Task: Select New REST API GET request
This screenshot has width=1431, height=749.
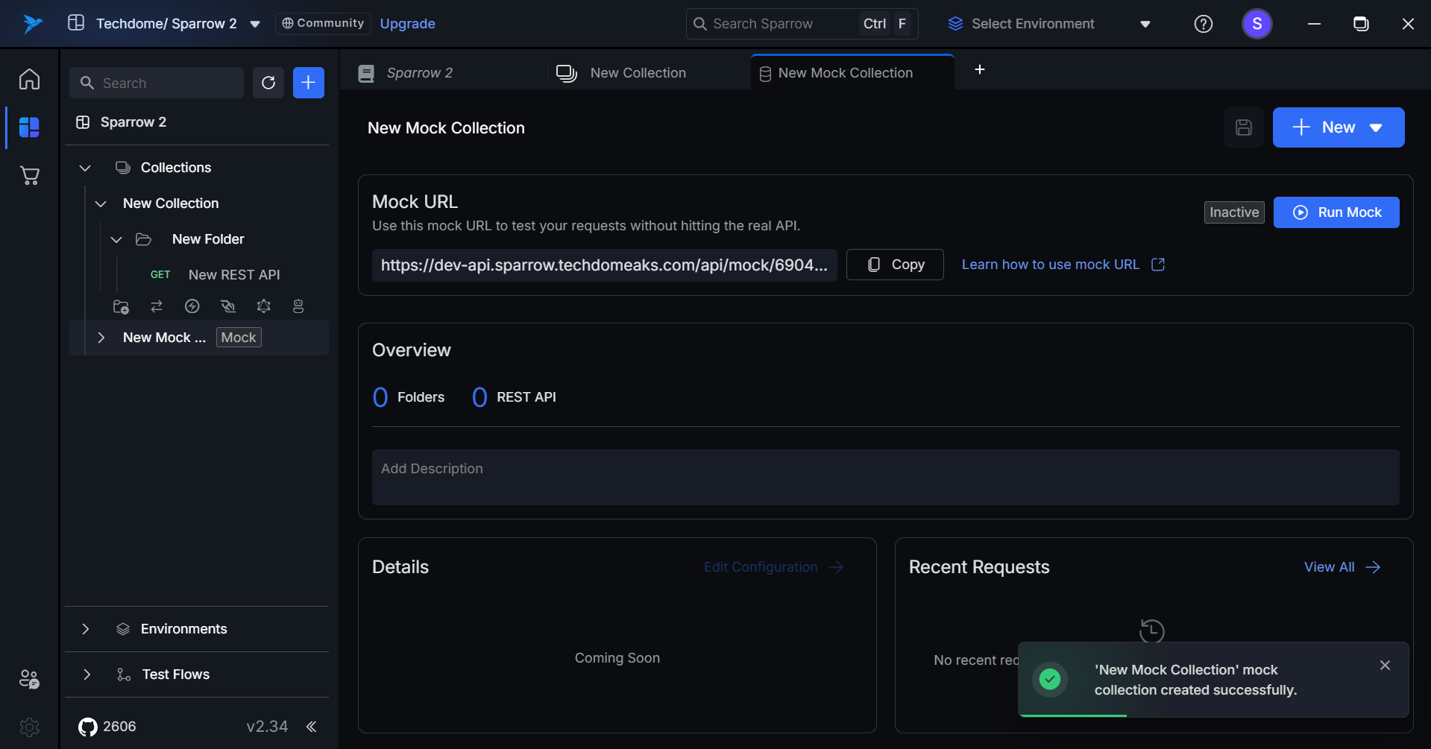Action: (233, 275)
